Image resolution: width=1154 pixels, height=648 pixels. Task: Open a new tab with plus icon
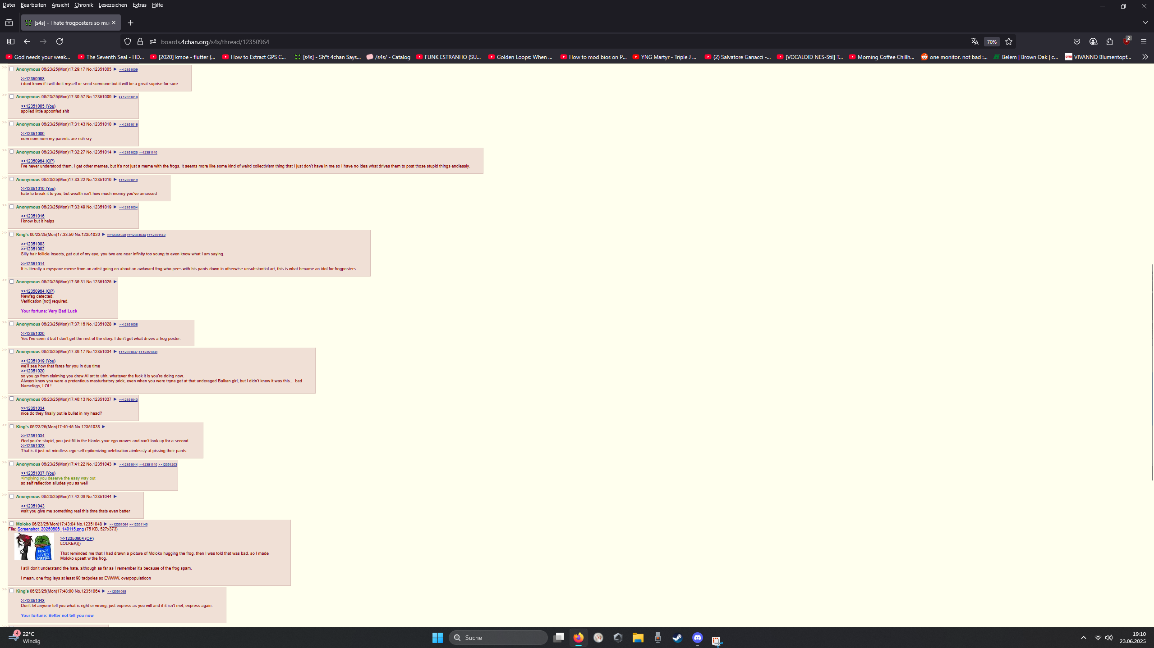click(x=131, y=23)
